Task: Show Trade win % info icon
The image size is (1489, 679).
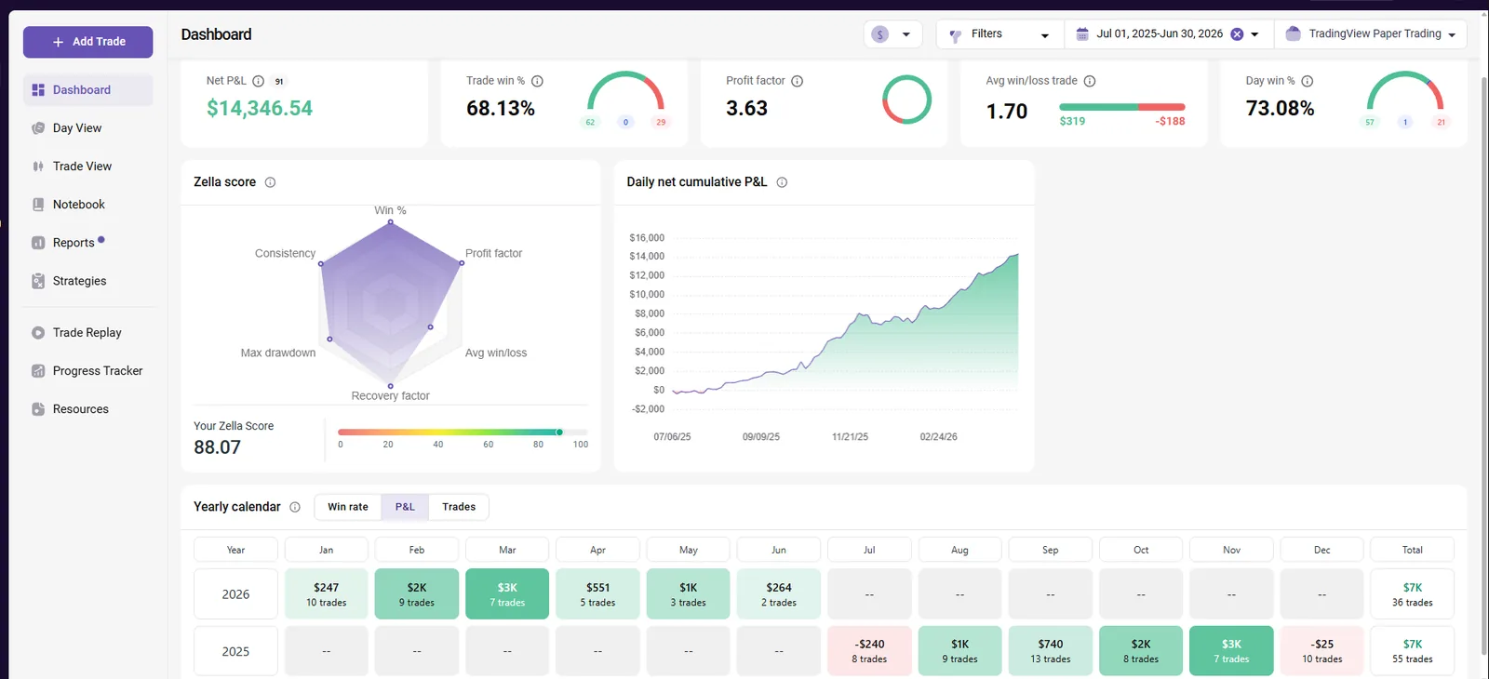Action: 537,81
